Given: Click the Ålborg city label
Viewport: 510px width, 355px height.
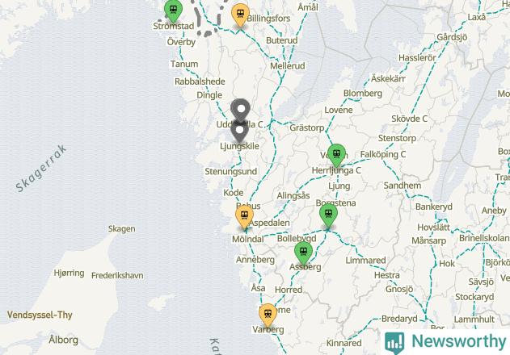Looking at the screenshot, I should point(63,340).
